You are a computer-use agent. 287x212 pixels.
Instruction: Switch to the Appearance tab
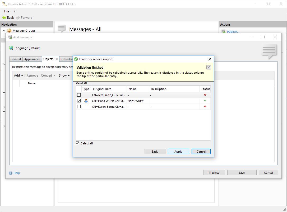[x=32, y=59]
